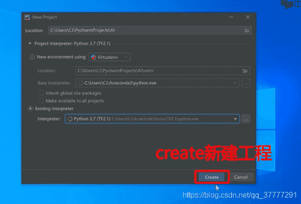
Task: Close the New Project dialog
Action: tap(248, 17)
